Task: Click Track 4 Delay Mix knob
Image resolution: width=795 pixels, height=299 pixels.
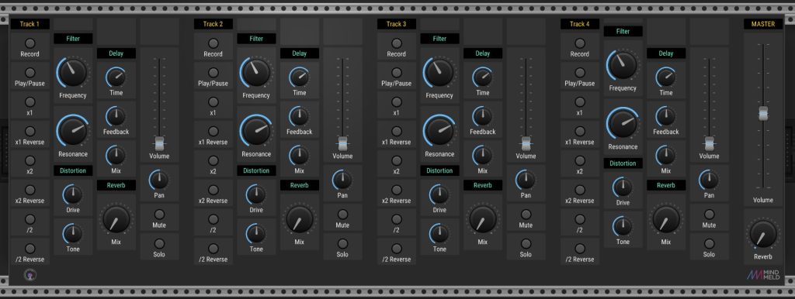Action: [665, 156]
